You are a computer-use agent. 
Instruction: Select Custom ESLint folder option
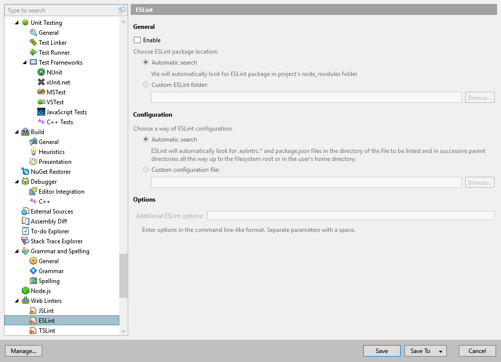tap(146, 84)
